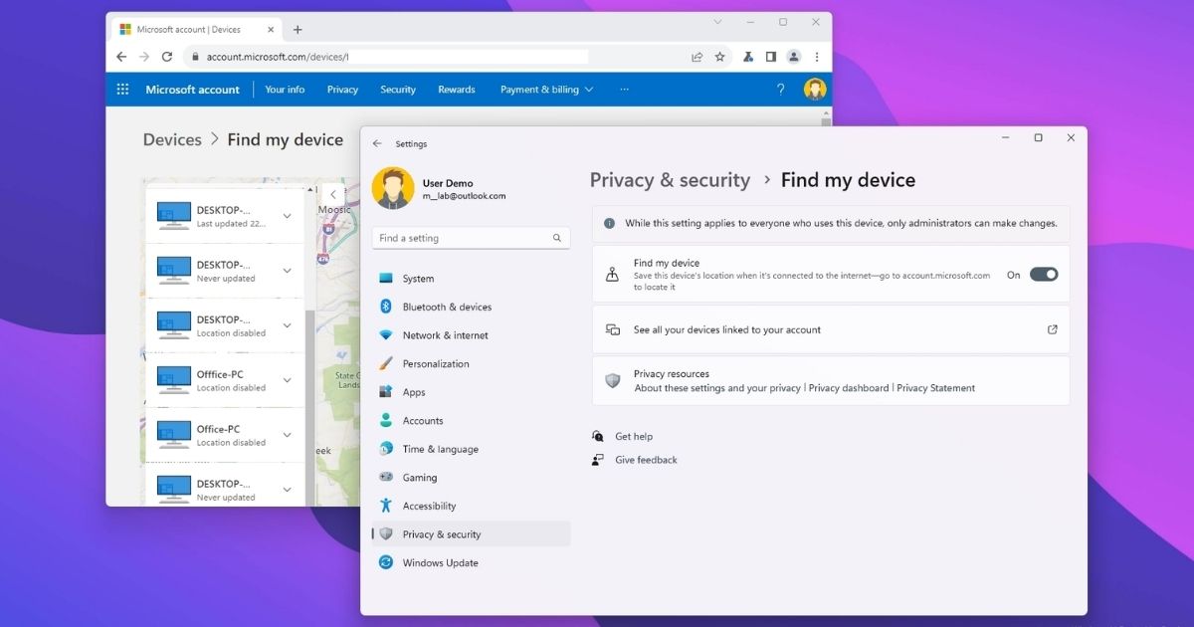The width and height of the screenshot is (1194, 627).
Task: Open Security tab in Microsoft account
Action: coord(398,90)
